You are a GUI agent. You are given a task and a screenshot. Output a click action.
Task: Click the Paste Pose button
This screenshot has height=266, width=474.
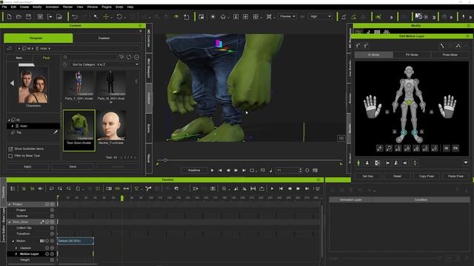pyautogui.click(x=455, y=176)
